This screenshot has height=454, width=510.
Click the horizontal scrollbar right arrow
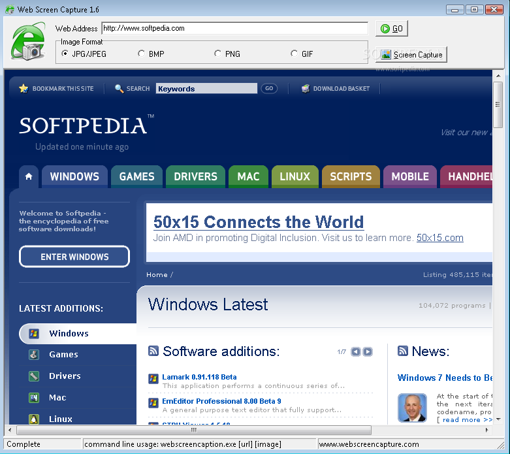(487, 430)
